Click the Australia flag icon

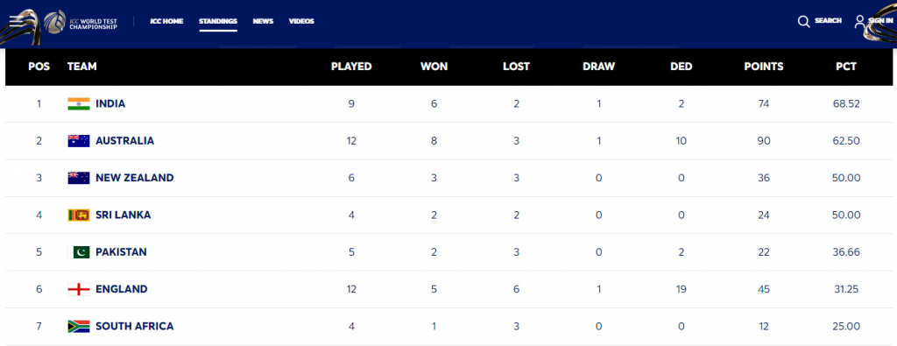(78, 141)
